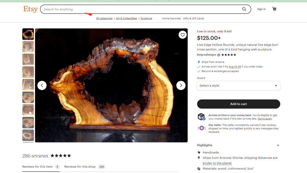
Task: Open the Terms apply link
Action: [265, 119]
